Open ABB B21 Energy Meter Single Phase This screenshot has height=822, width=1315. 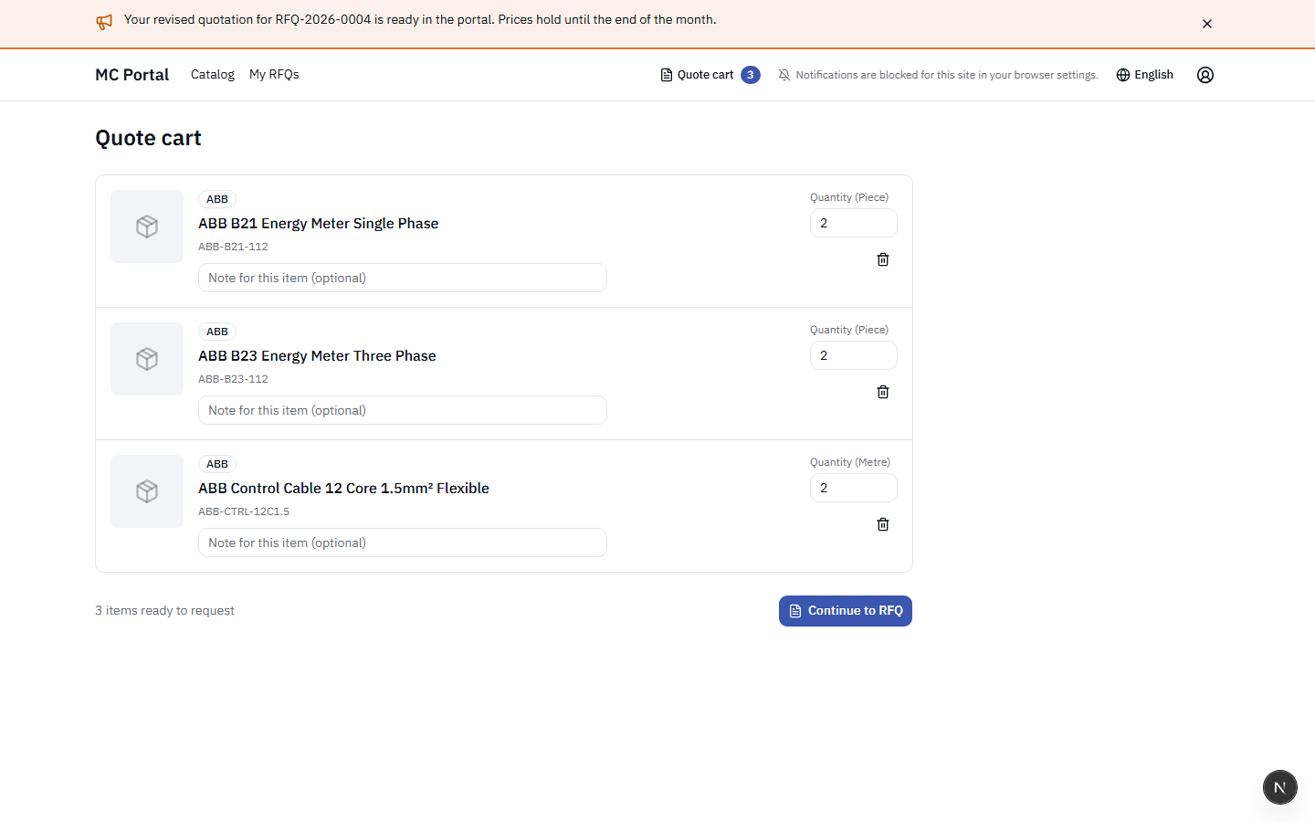pos(319,224)
